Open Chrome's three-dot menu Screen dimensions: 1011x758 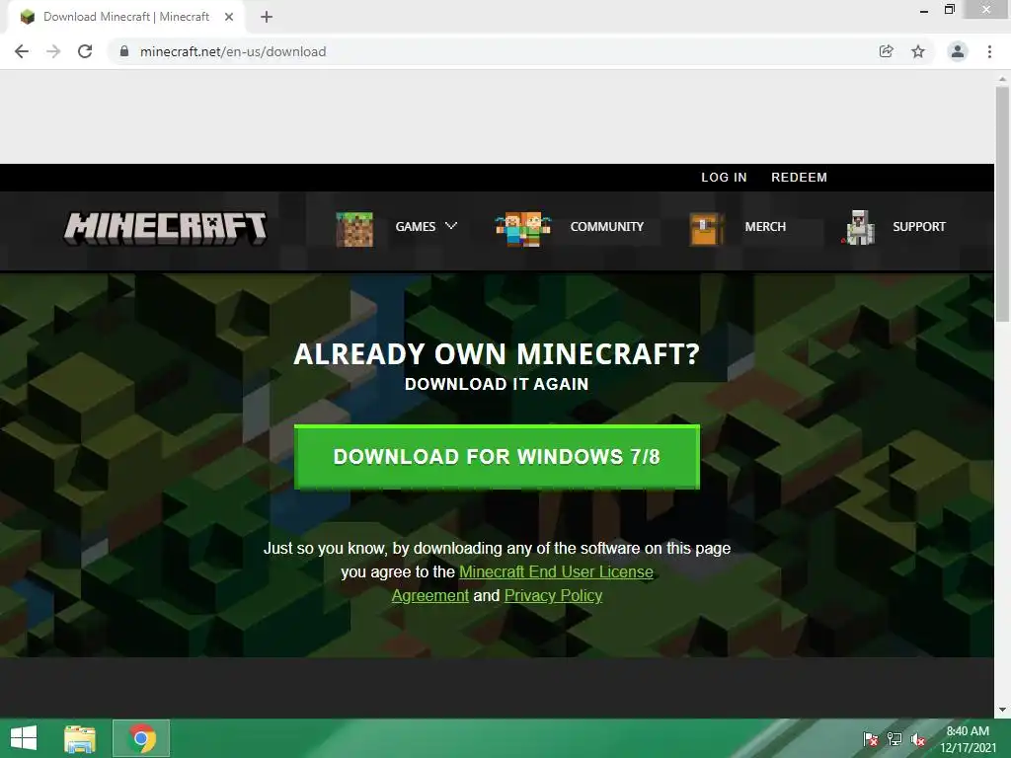point(989,51)
